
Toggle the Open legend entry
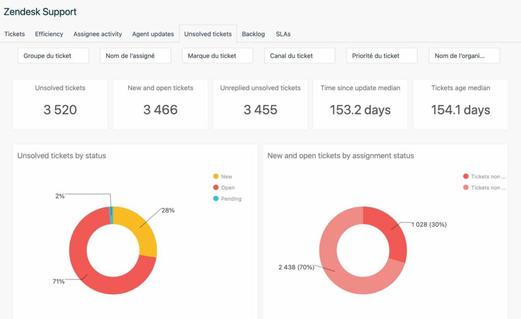click(x=224, y=187)
